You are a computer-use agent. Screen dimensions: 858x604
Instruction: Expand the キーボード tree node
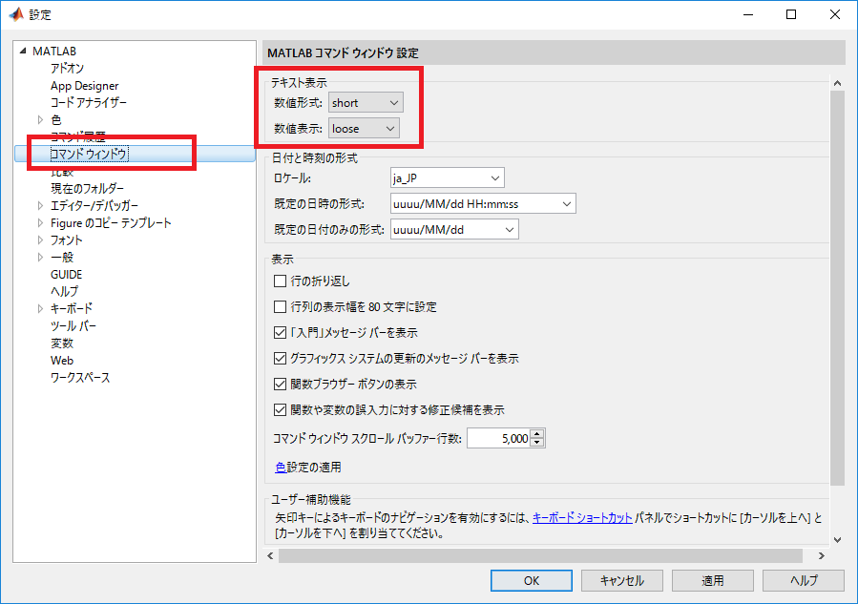click(40, 308)
